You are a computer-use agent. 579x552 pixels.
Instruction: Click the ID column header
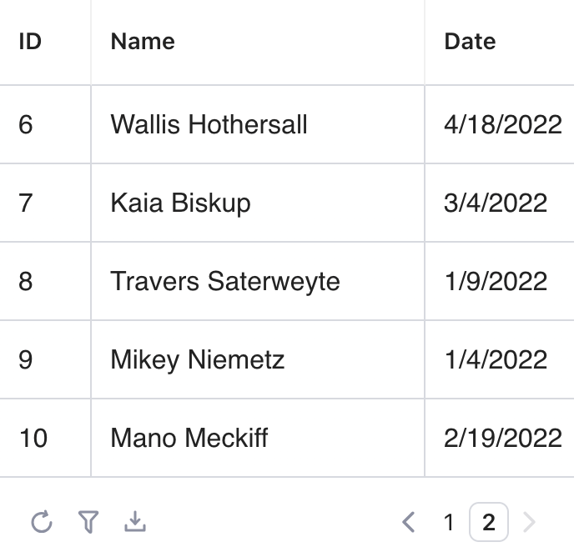tap(30, 42)
